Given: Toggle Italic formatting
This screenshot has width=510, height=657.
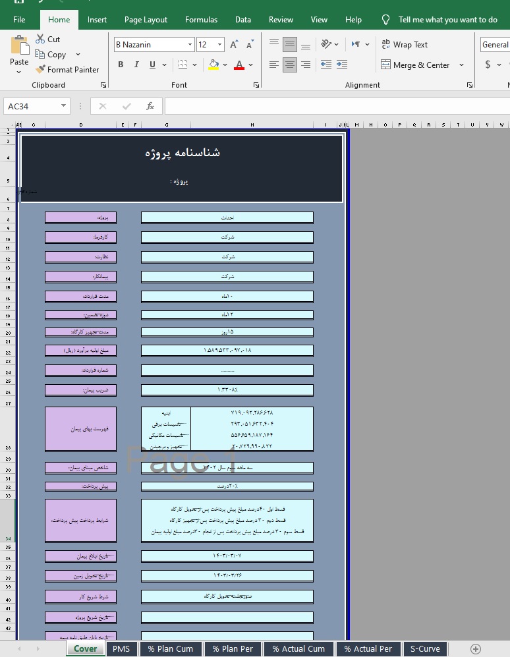Looking at the screenshot, I should tap(136, 65).
